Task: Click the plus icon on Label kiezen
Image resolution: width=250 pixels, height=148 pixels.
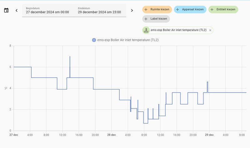Action: tap(146, 19)
